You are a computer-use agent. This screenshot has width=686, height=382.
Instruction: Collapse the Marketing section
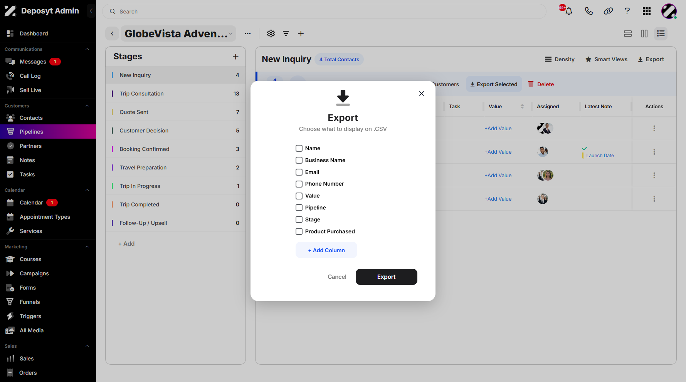point(87,247)
